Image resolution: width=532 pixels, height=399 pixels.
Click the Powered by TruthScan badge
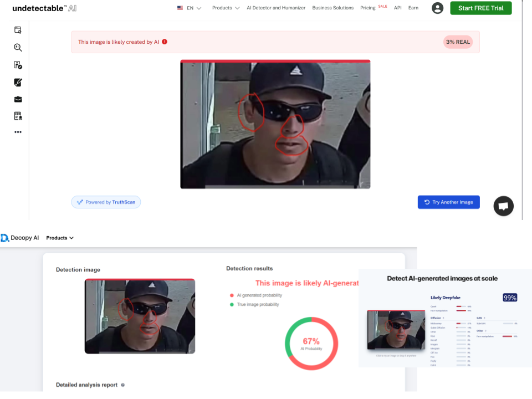[x=106, y=202]
